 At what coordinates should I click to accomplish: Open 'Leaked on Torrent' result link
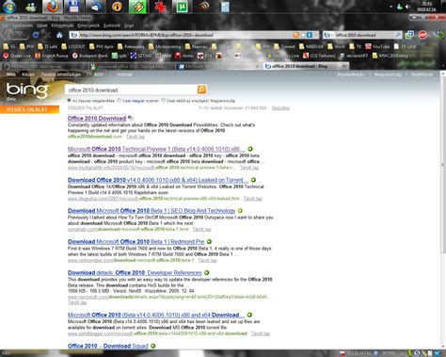click(x=157, y=180)
